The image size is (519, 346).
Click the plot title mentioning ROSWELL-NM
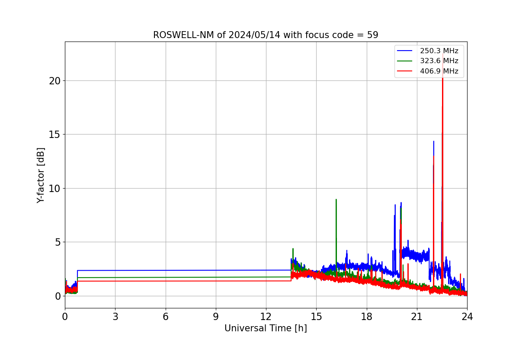(266, 35)
